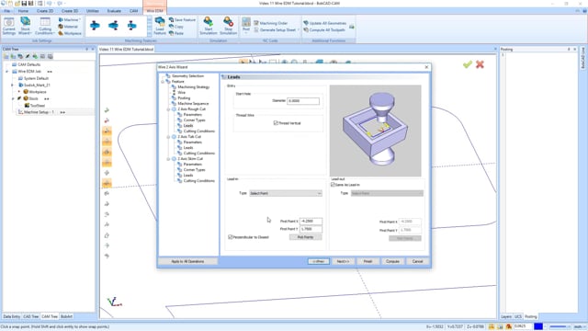Switch to the Utilities ribbon tab
The image size is (588, 331).
[93, 11]
